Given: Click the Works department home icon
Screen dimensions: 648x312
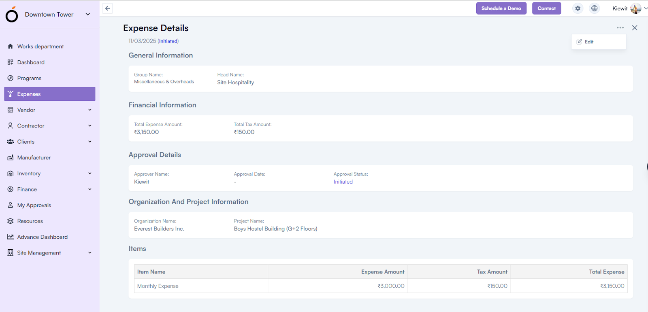Looking at the screenshot, I should coord(11,46).
